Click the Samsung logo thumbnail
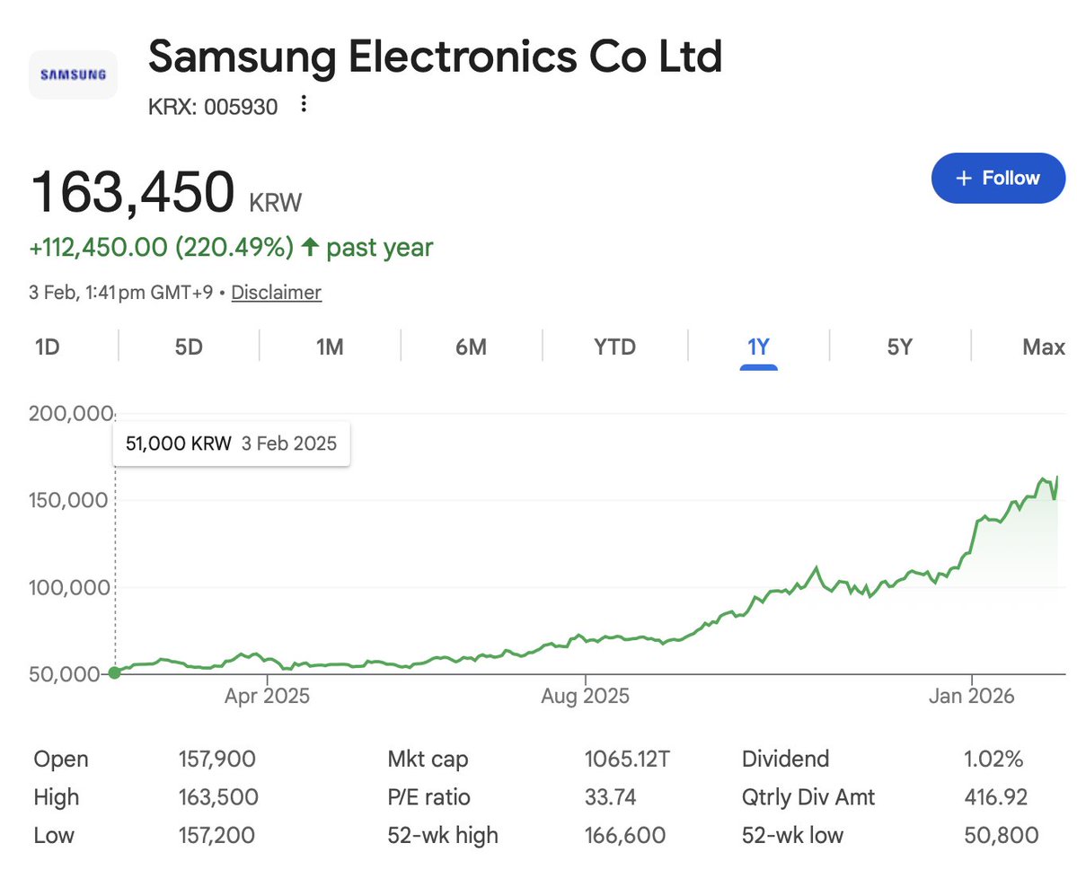Screen dimensions: 1077x878 [x=73, y=75]
